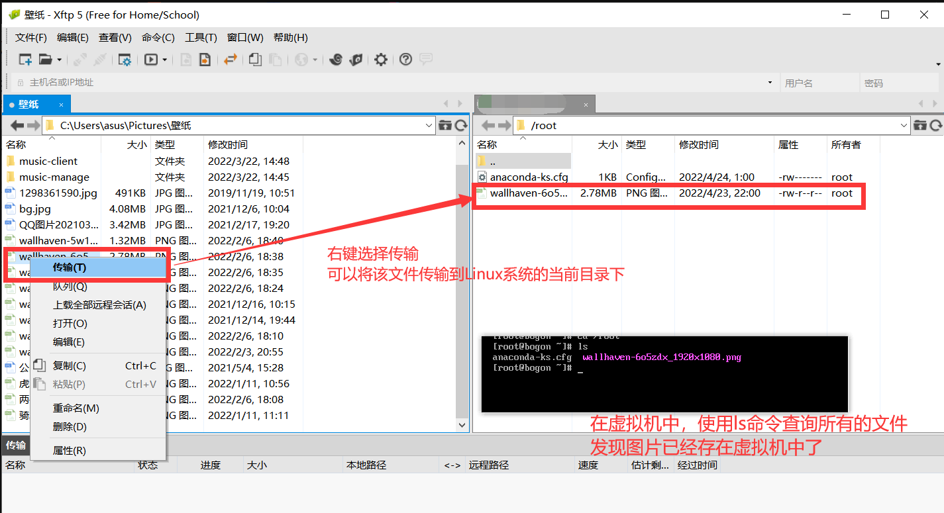Go to parent folder in local pane

point(445,125)
